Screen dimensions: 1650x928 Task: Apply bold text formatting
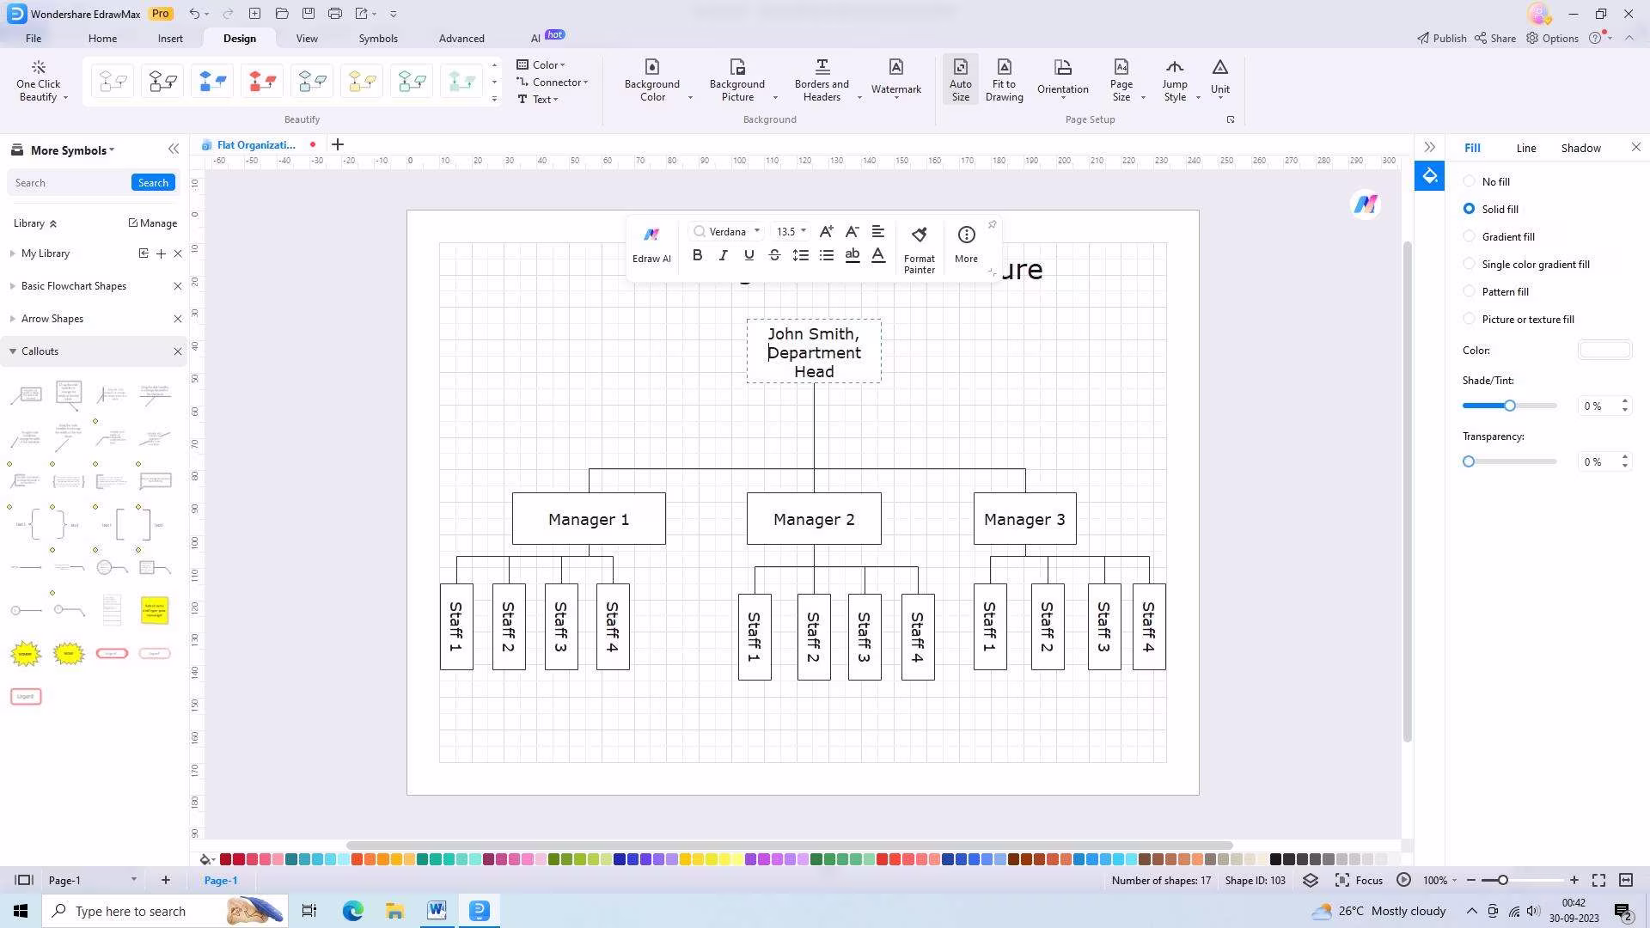click(x=697, y=255)
